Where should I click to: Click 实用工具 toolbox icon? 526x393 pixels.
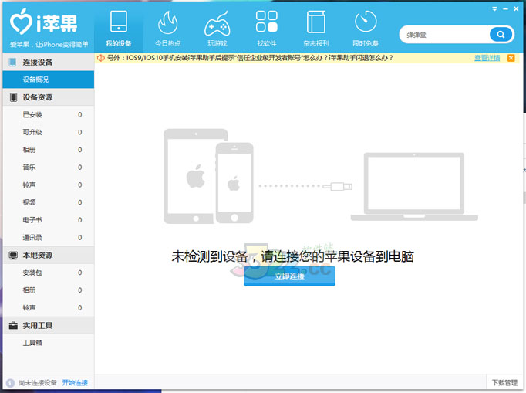coord(13,326)
